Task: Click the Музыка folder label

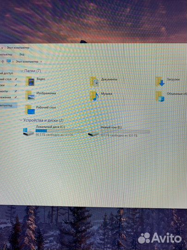Action: [106, 94]
